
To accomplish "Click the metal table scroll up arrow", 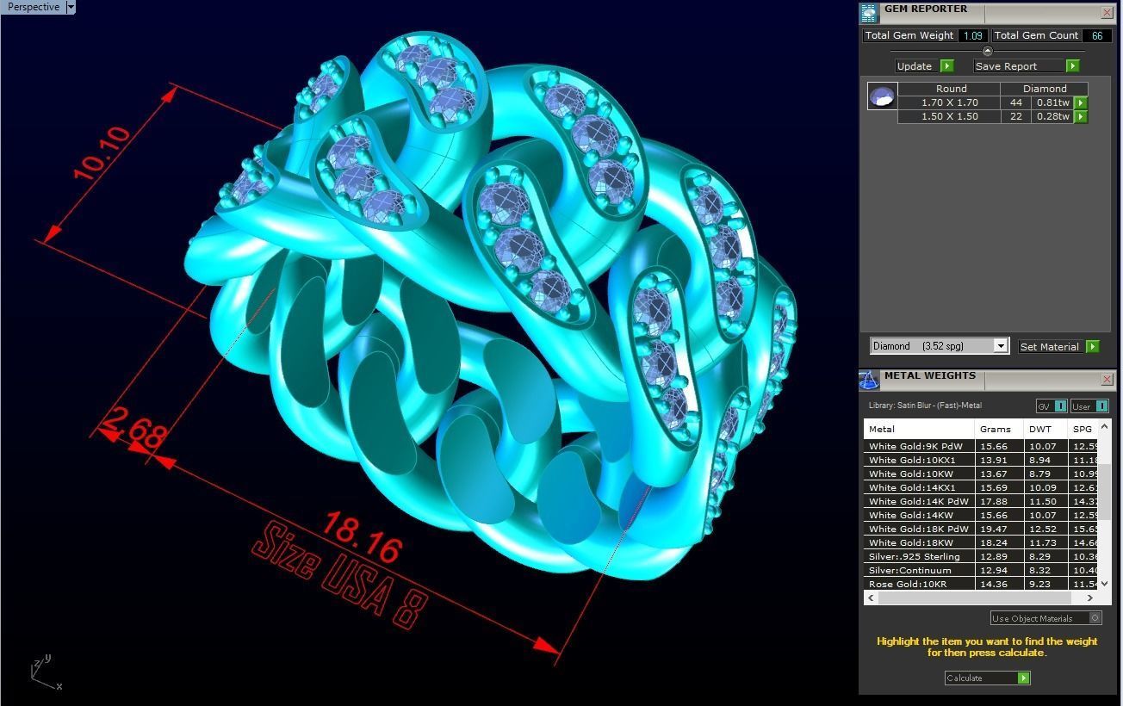I will click(x=1105, y=427).
